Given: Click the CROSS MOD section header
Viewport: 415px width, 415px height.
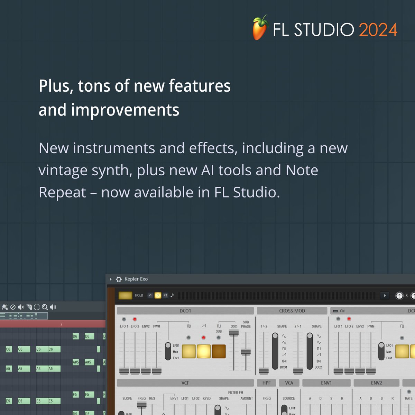Looking at the screenshot, I should [x=292, y=311].
